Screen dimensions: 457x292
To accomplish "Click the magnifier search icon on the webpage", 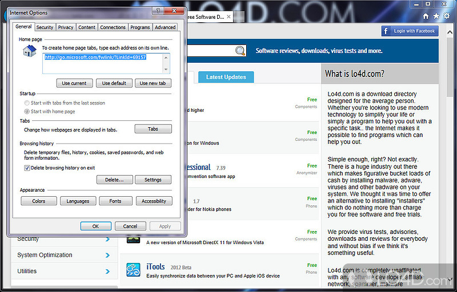I will click(x=240, y=51).
